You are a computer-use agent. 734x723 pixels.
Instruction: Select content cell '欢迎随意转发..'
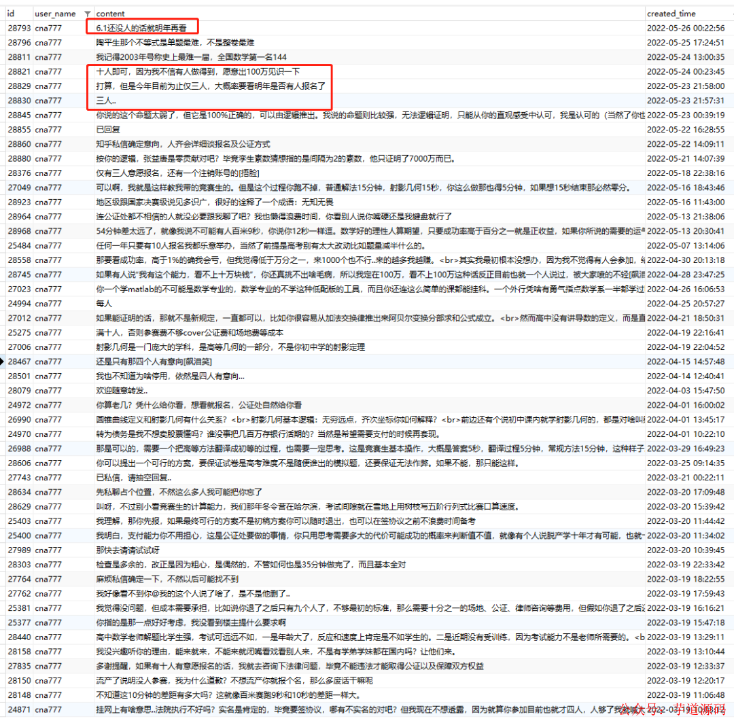pos(122,391)
